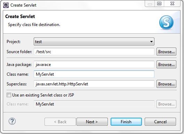Click the Superclass field with HttpServlet
Image resolution: width=184 pixels, height=134 pixels.
click(x=94, y=84)
